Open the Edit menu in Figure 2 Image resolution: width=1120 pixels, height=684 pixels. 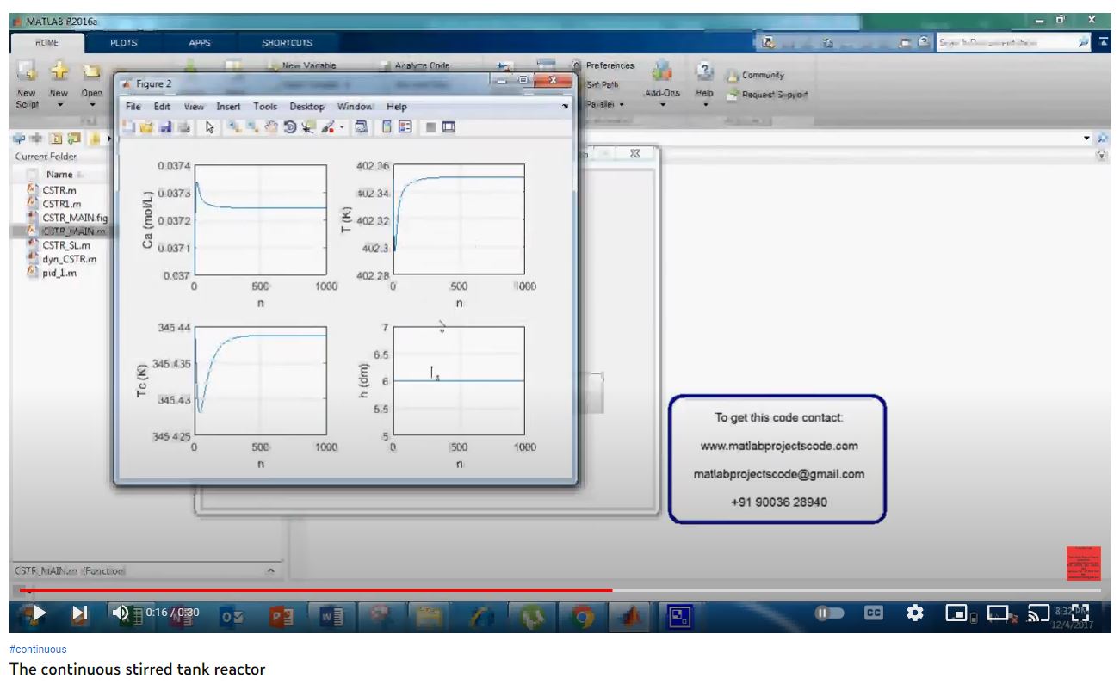162,107
